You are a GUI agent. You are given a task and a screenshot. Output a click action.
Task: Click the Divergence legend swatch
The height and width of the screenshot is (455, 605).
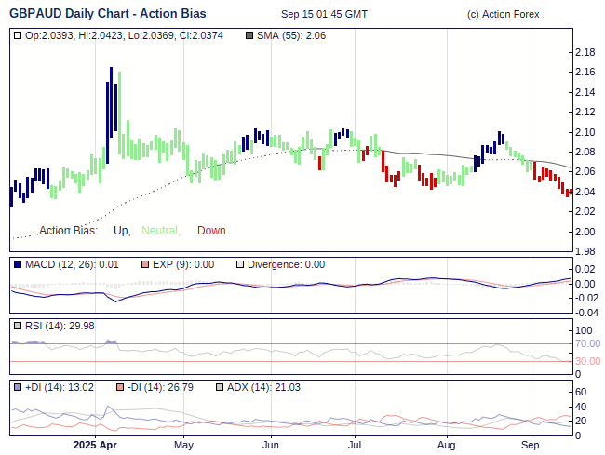click(x=240, y=264)
